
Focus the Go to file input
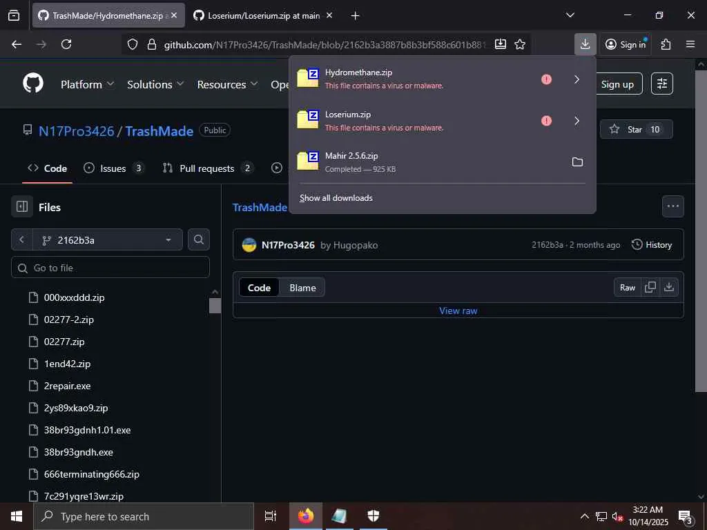110,268
